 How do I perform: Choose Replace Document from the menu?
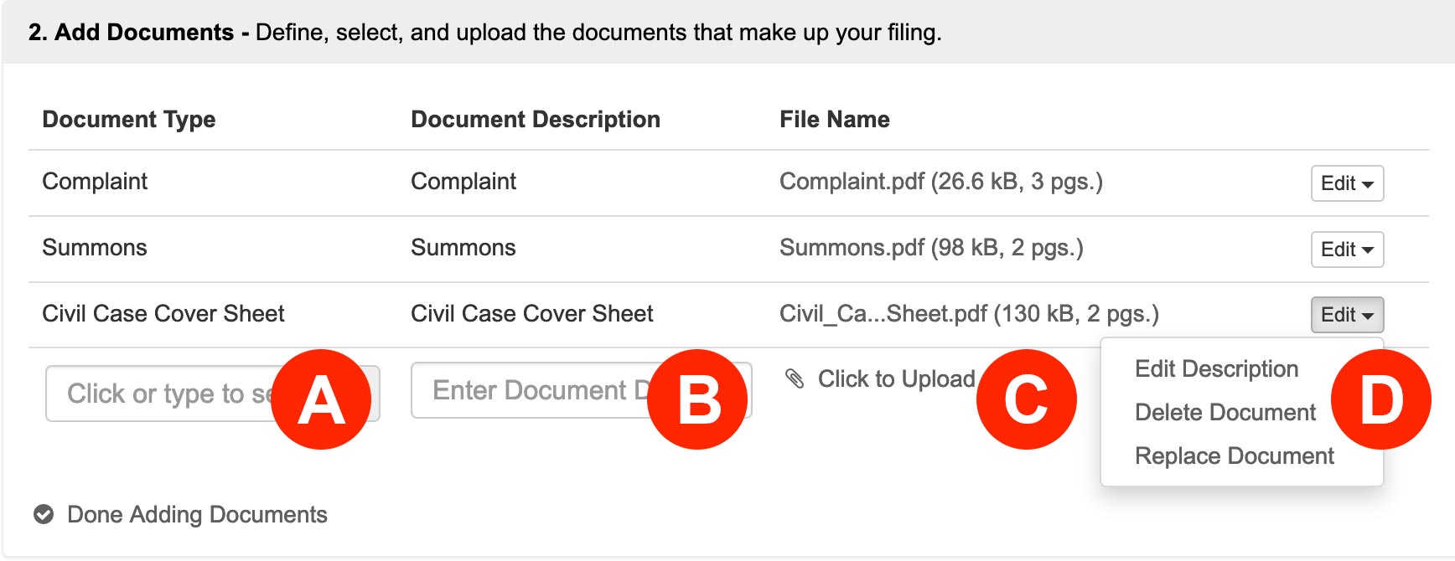tap(1234, 456)
